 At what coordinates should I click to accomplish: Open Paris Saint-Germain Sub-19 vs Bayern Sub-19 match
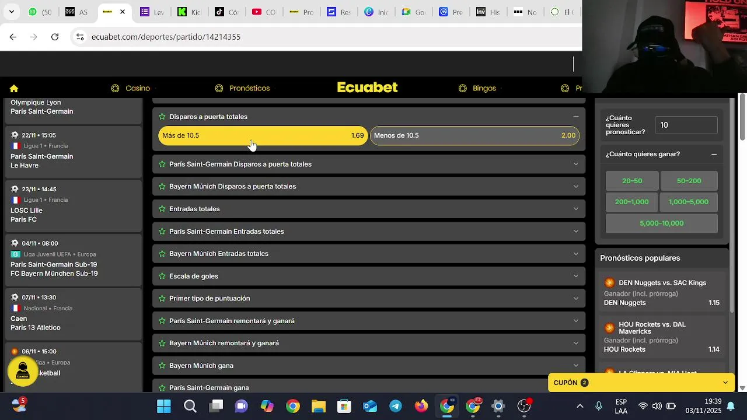[73, 260]
